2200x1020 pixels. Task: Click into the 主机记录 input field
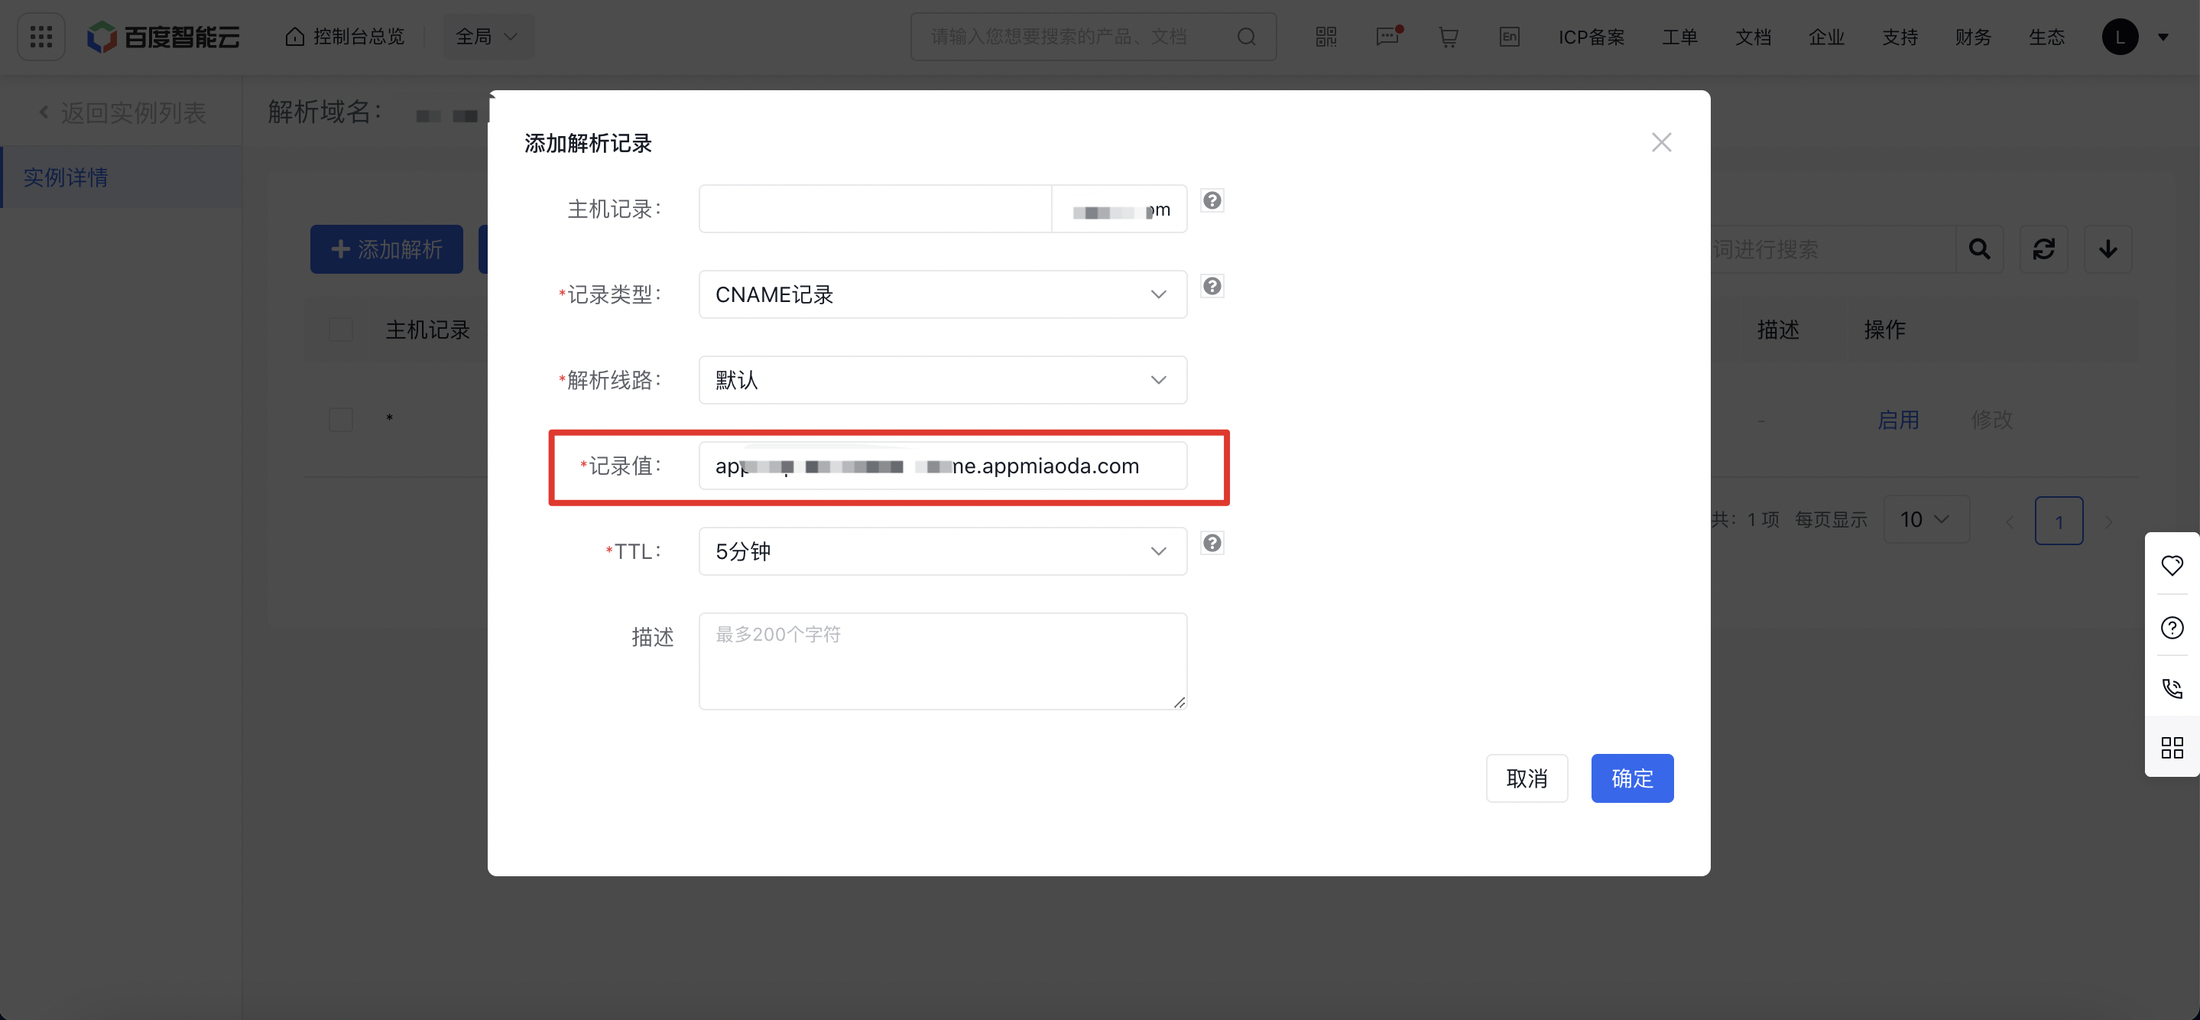click(874, 210)
